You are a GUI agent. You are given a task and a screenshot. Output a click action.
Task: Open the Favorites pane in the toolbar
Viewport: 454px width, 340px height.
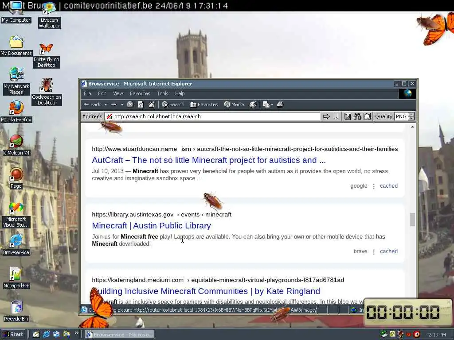point(204,104)
